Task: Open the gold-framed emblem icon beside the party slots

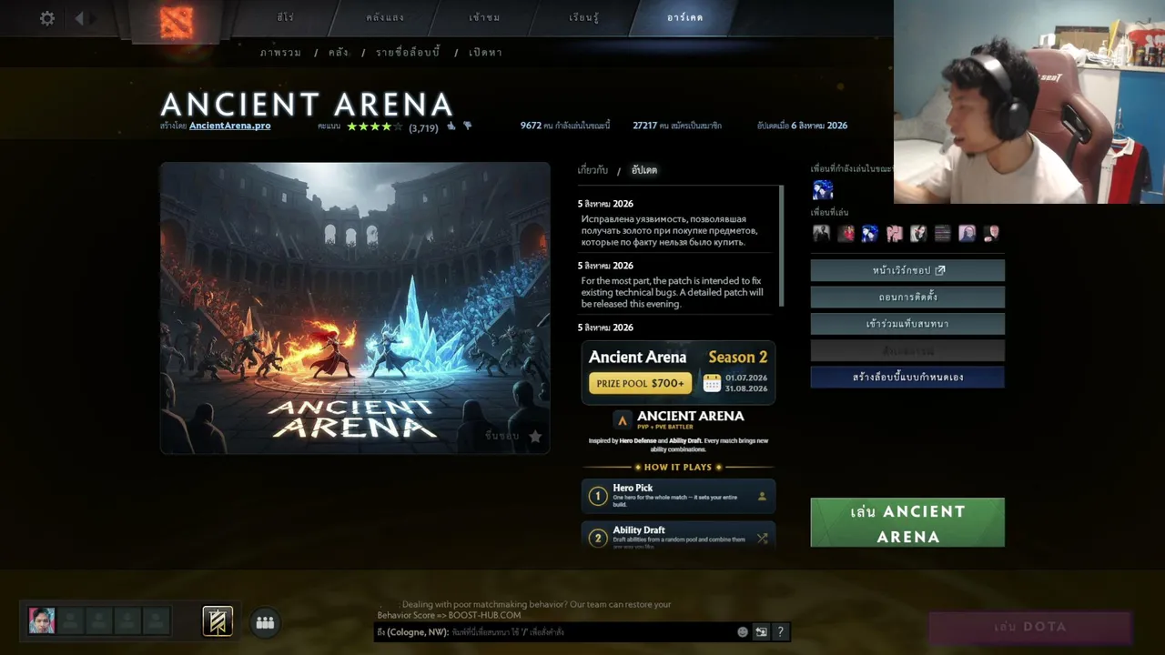Action: pyautogui.click(x=218, y=620)
